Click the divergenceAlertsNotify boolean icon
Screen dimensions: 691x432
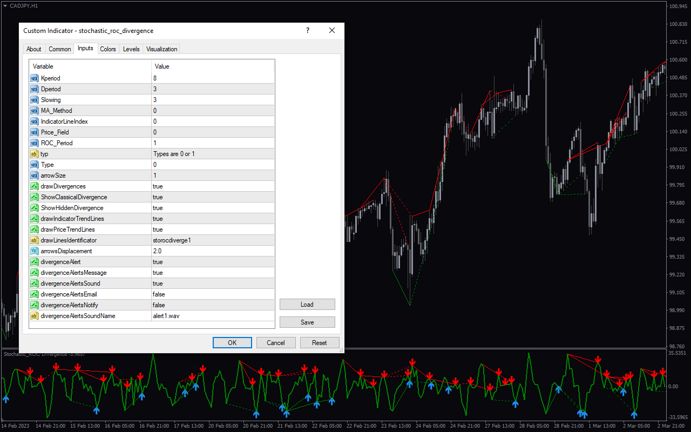point(35,305)
